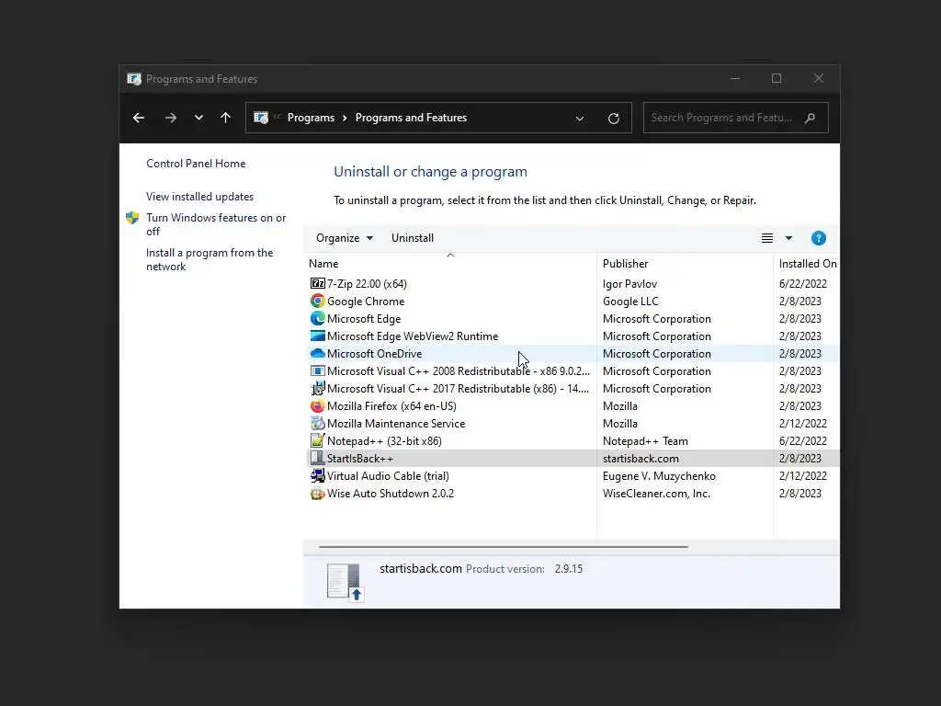
Task: Click publisher Google LLC
Action: click(630, 302)
